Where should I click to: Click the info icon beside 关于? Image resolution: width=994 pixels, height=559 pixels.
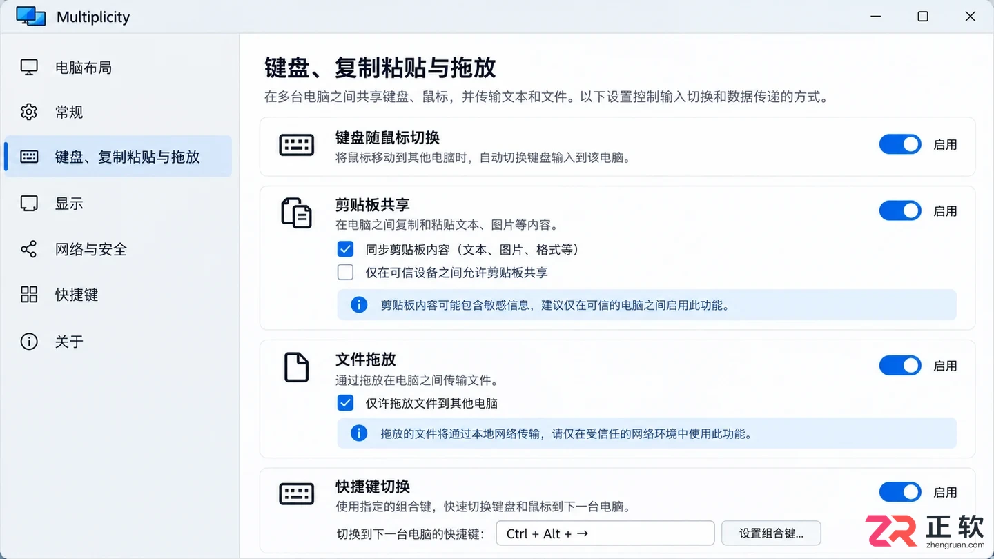click(x=29, y=342)
